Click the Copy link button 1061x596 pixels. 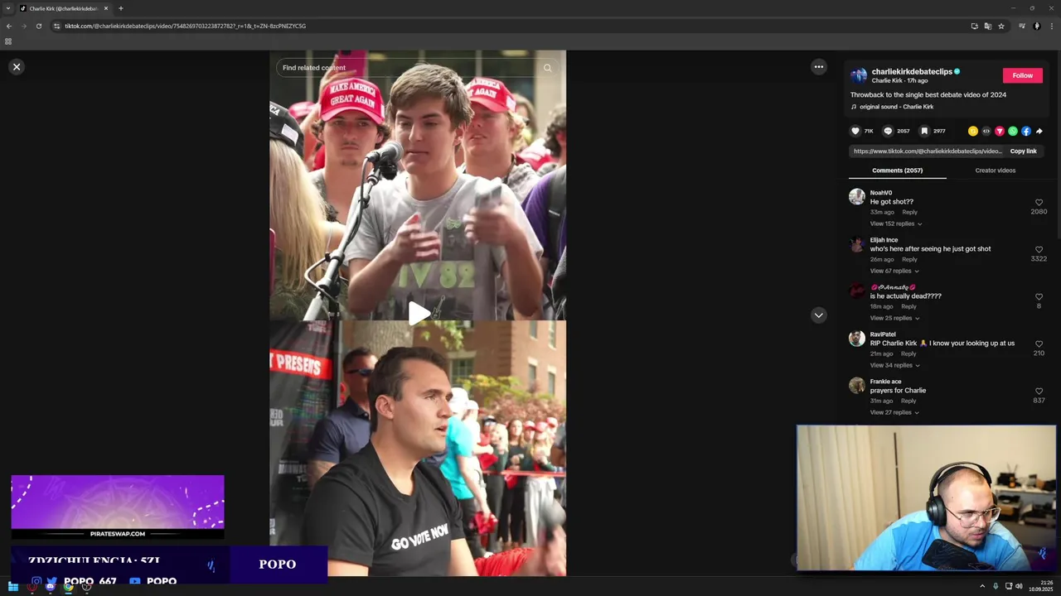[1023, 151]
